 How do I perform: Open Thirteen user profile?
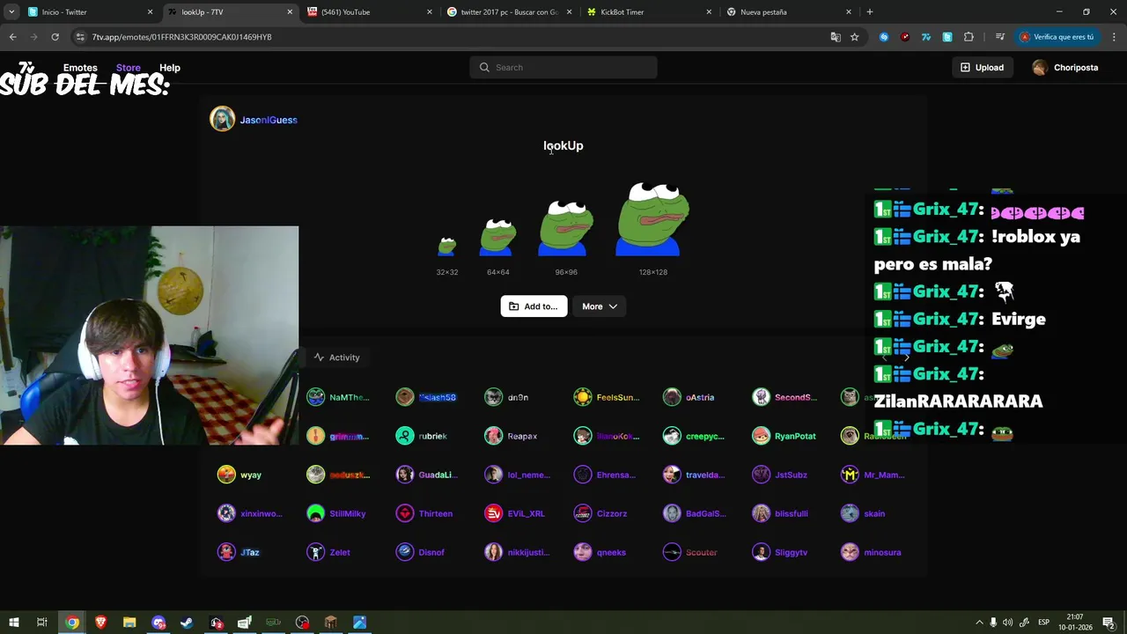coord(424,513)
